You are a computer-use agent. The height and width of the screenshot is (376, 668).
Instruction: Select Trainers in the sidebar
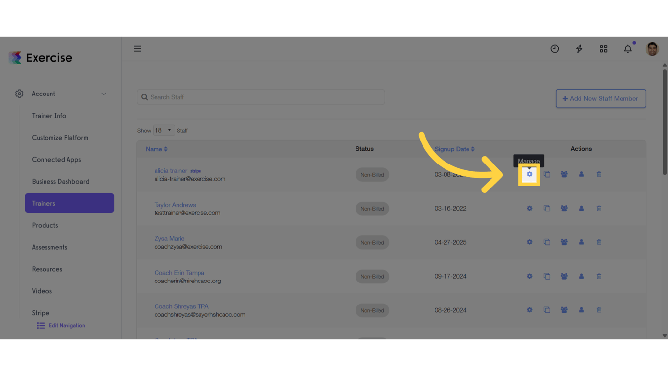pos(69,203)
